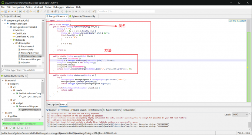Close the Bytecode/Hierarchy panel tab

(x=26, y=76)
